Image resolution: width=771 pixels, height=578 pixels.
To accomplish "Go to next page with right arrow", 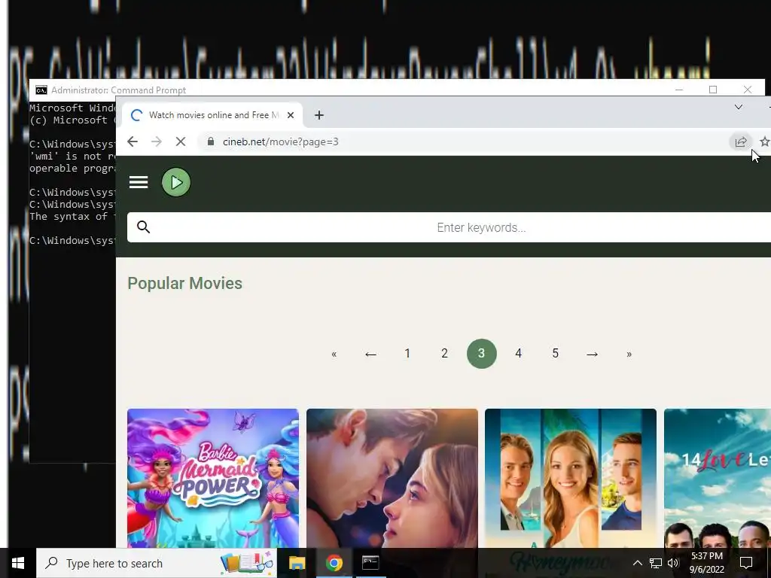I will tap(592, 354).
